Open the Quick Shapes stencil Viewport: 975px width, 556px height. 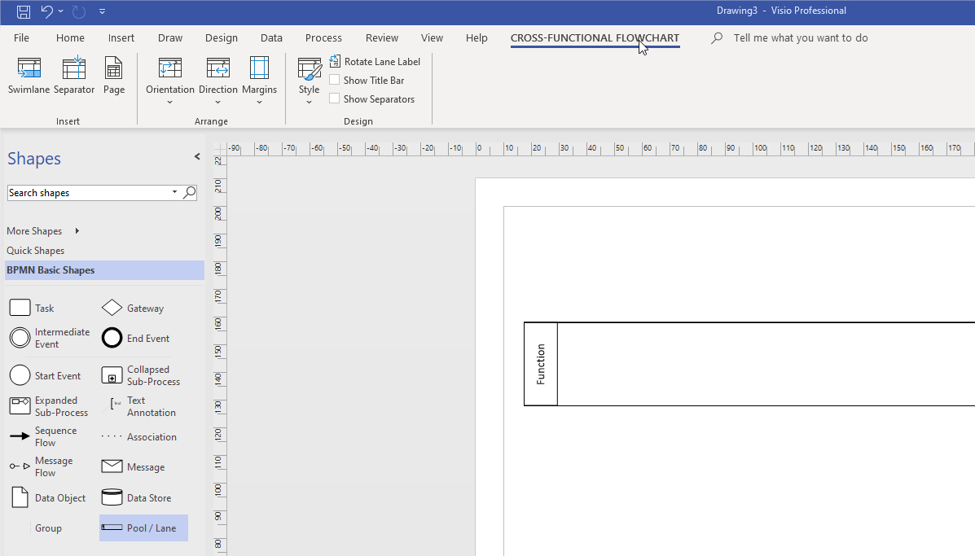pos(36,251)
